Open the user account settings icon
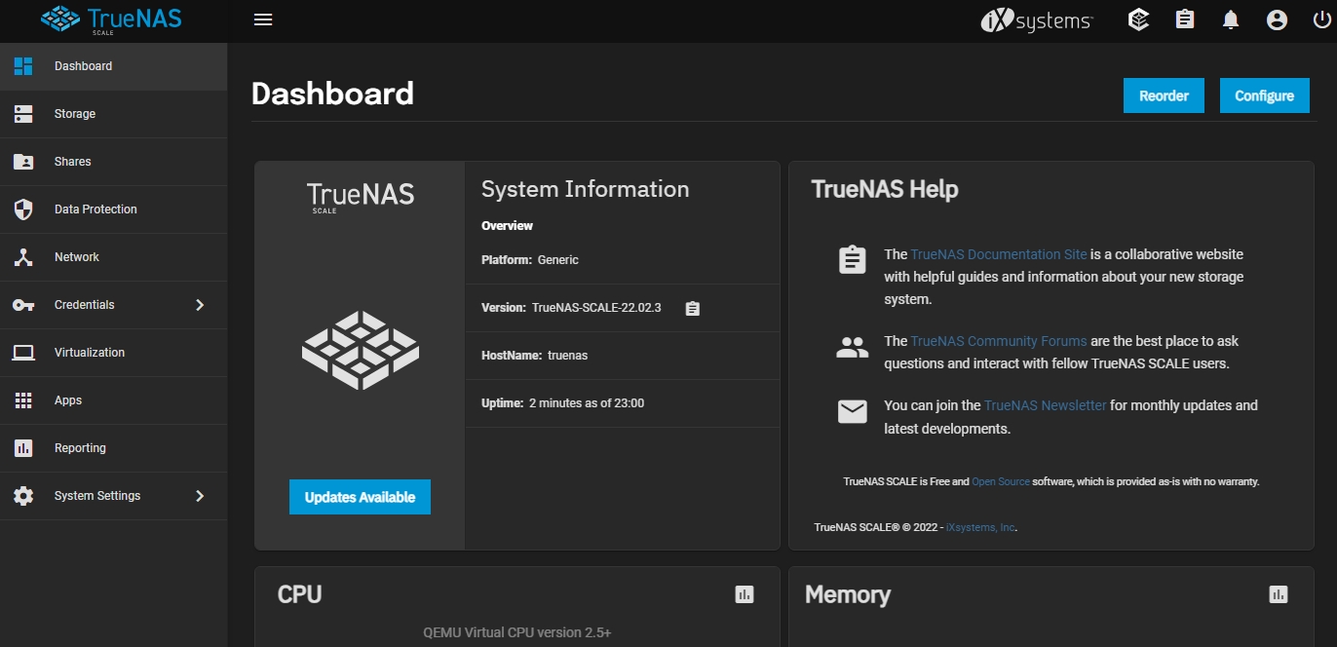This screenshot has height=647, width=1337. point(1277,19)
